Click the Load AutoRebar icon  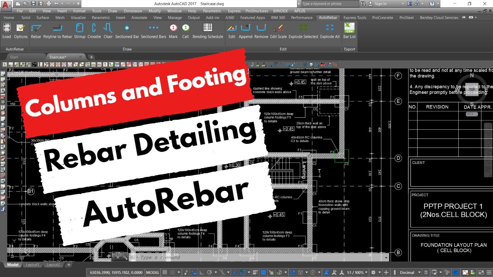pyautogui.click(x=7, y=30)
